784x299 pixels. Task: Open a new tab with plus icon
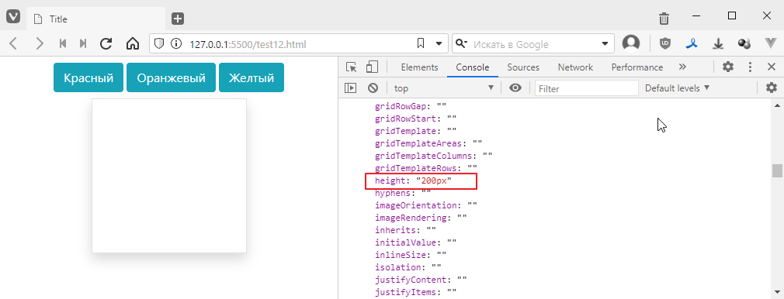point(178,19)
